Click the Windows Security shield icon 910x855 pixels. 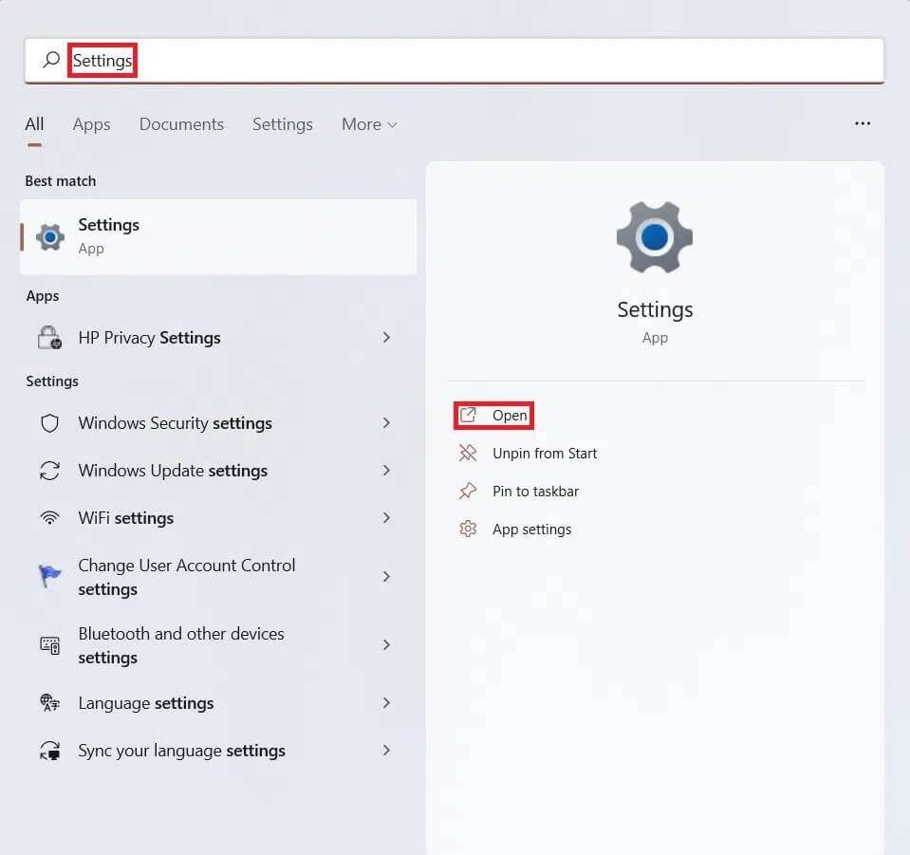[50, 423]
